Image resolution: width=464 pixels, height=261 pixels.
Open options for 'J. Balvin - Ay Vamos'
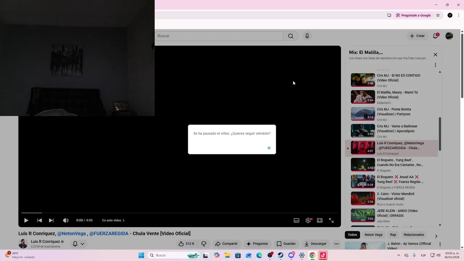440,245
